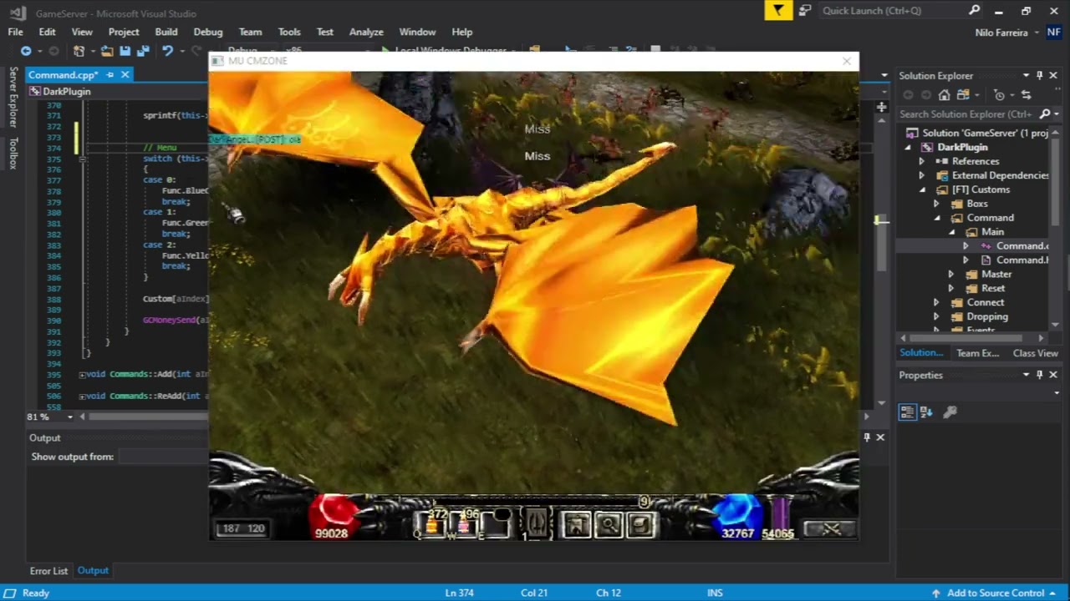Click the blue mana orb in game

[737, 515]
